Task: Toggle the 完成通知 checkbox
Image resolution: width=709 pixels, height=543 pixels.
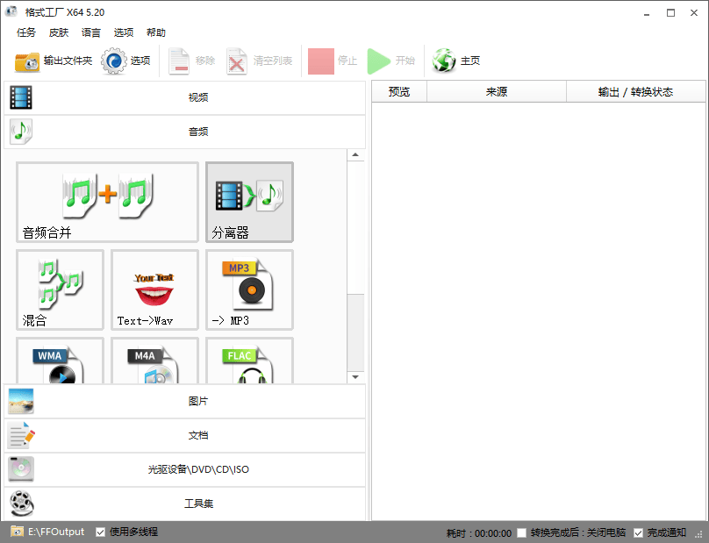Action: point(638,532)
